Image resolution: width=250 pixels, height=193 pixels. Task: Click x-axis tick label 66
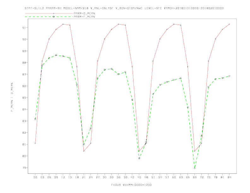[188, 177]
